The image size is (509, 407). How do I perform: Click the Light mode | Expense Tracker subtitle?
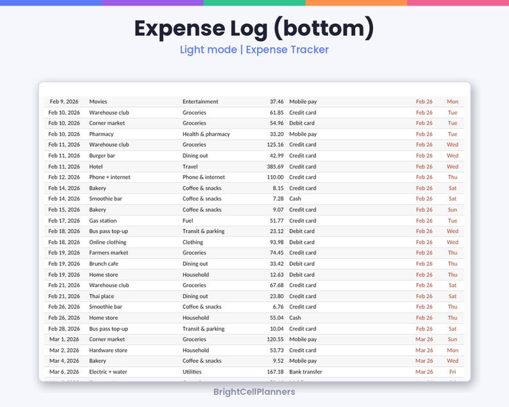(254, 49)
